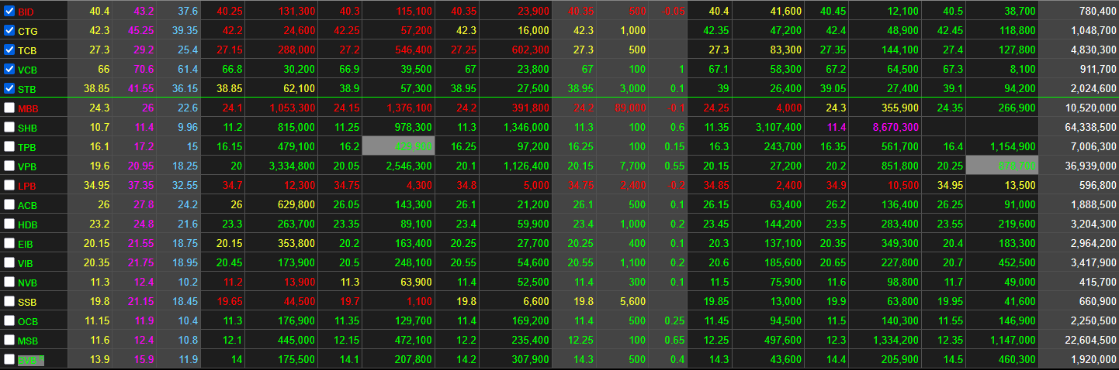Check the VIB row checkbox
This screenshot has height=370, width=1119.
point(9,262)
